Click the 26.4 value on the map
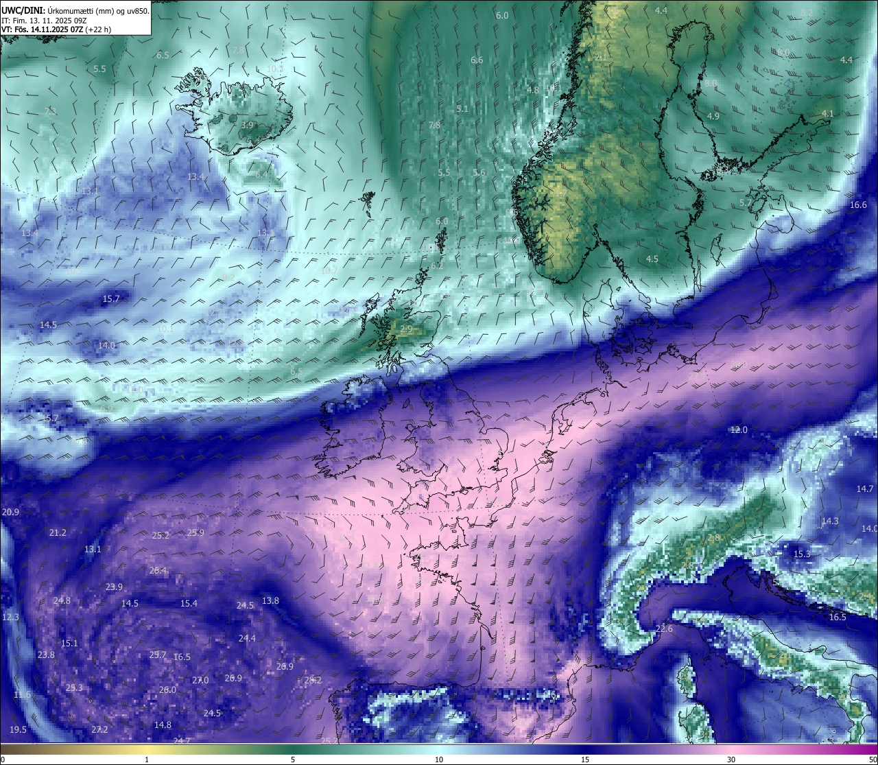Screen dimensions: 878x765 click(x=158, y=570)
